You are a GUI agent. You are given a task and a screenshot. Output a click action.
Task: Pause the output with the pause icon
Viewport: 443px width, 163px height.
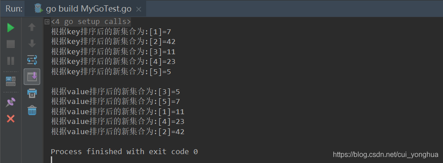click(11, 61)
